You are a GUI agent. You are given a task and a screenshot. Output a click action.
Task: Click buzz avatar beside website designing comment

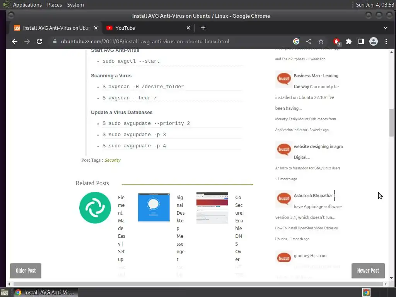click(x=284, y=150)
